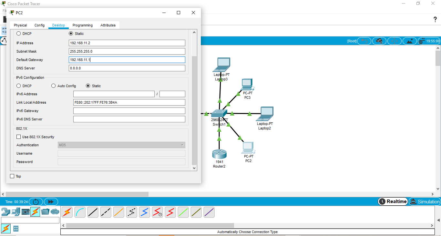Select the Connections lightning category icon
The width and height of the screenshot is (441, 236).
tap(35, 212)
